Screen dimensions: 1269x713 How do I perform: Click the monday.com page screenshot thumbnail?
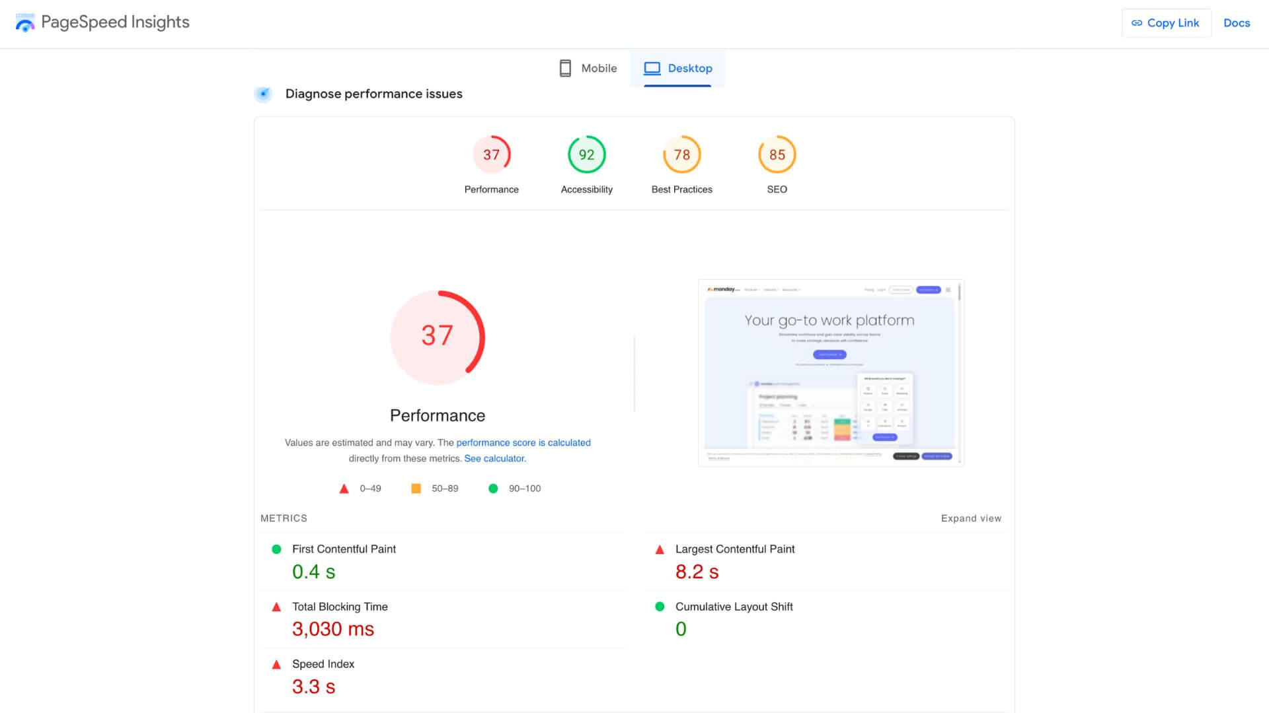831,373
